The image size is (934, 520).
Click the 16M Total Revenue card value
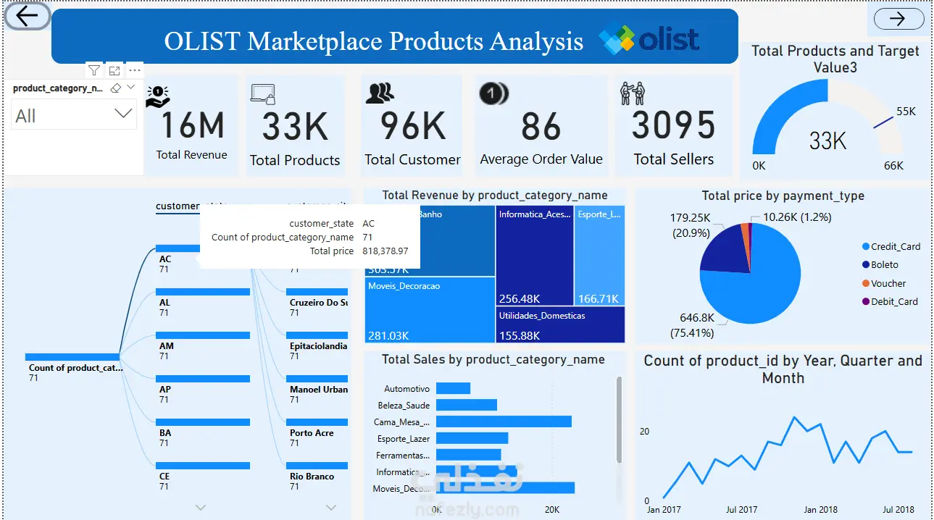point(192,125)
